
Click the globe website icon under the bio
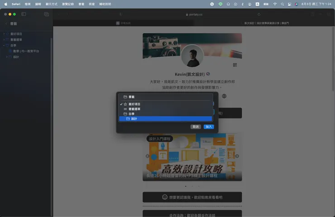tap(224, 96)
